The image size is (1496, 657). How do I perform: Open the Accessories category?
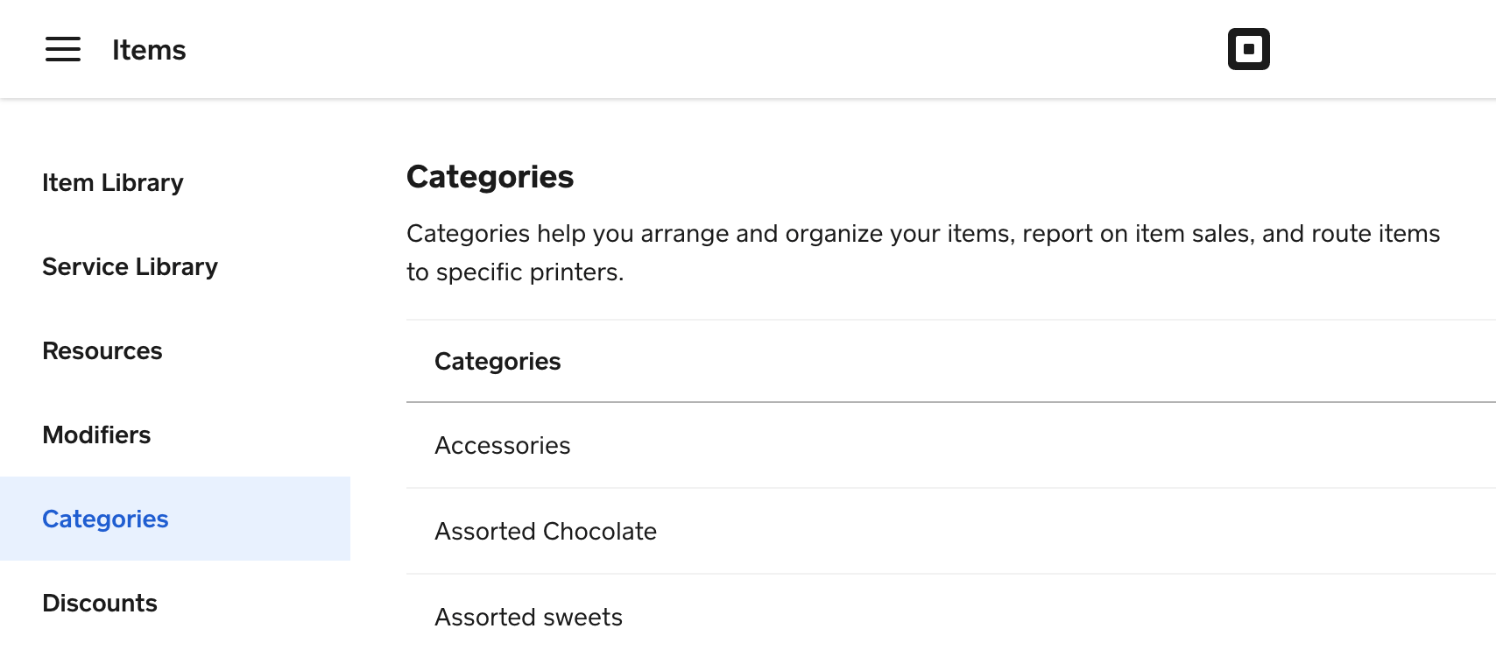pyautogui.click(x=503, y=445)
